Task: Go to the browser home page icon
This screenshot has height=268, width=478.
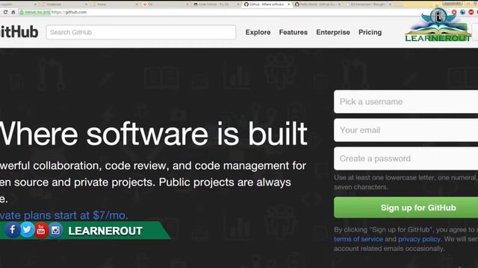Action: [13, 12]
